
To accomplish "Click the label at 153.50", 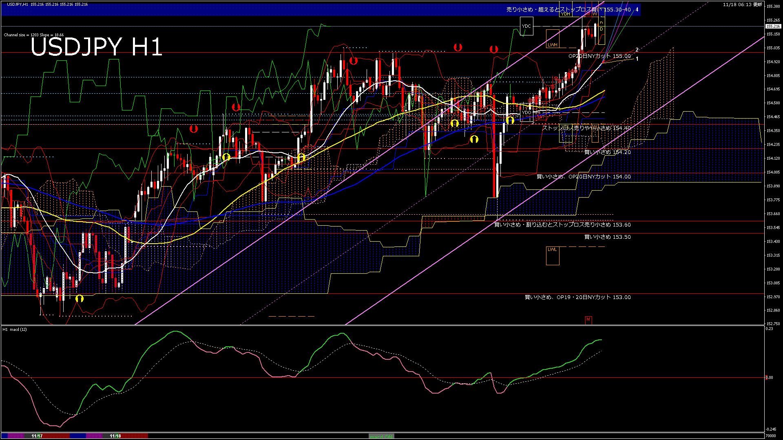I will pyautogui.click(x=607, y=237).
